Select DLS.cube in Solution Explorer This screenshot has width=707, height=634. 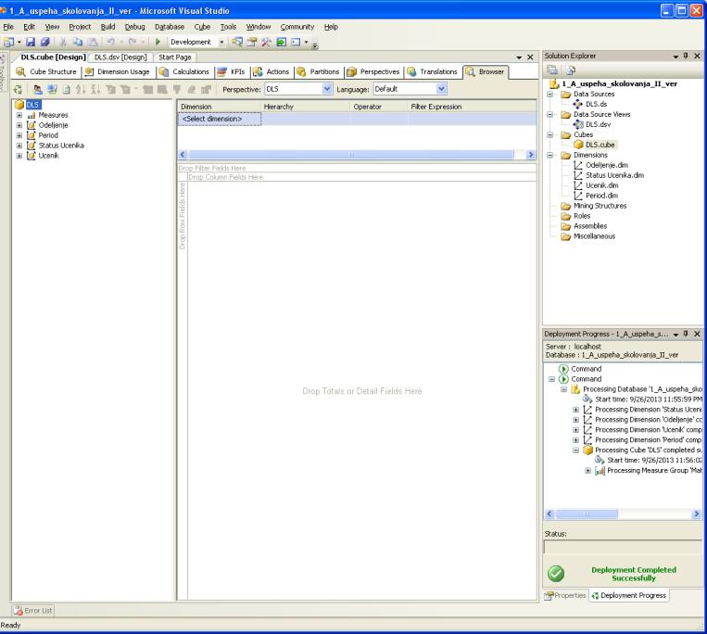600,145
